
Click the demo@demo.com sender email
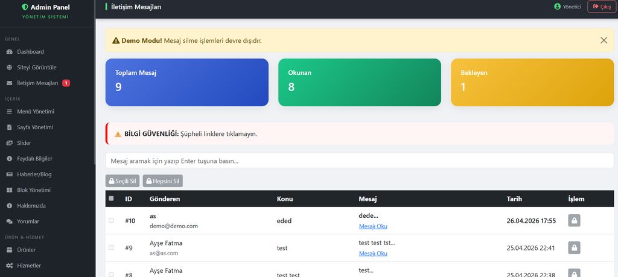click(x=174, y=226)
